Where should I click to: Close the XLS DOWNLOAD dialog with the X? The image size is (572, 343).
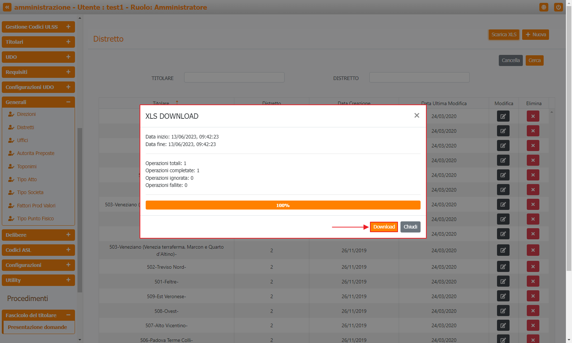point(417,115)
